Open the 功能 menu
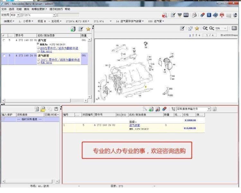Screen dimensions: 241x193 click(x=19, y=9)
